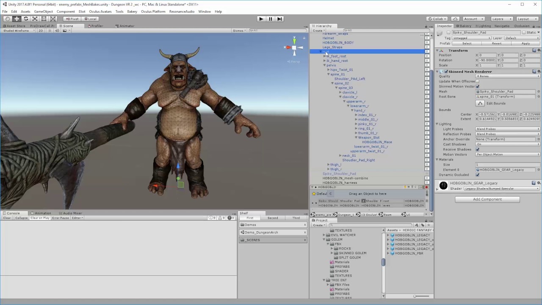The image size is (542, 305).
Task: Open the scene effects image icon
Action: (x=64, y=30)
